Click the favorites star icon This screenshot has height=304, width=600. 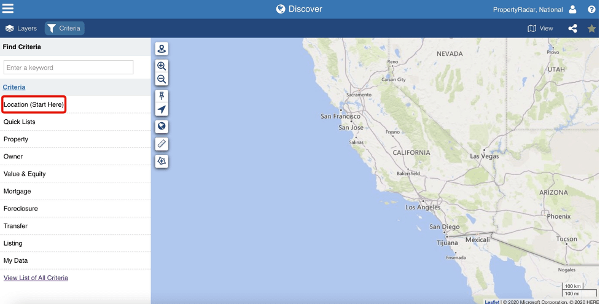click(x=591, y=28)
